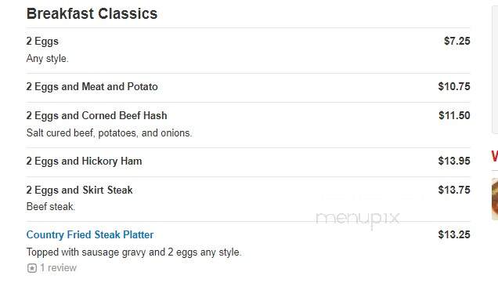Click the $11.50 price
Viewport: 498px width, 283px height.
pos(454,115)
